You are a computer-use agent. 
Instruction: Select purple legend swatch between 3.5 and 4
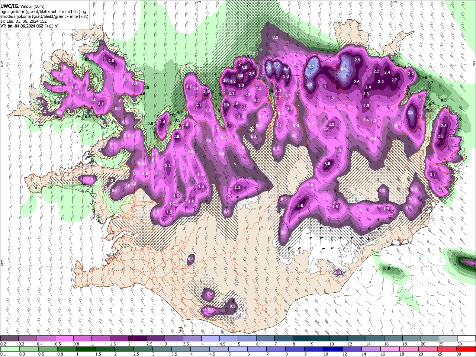(192, 339)
